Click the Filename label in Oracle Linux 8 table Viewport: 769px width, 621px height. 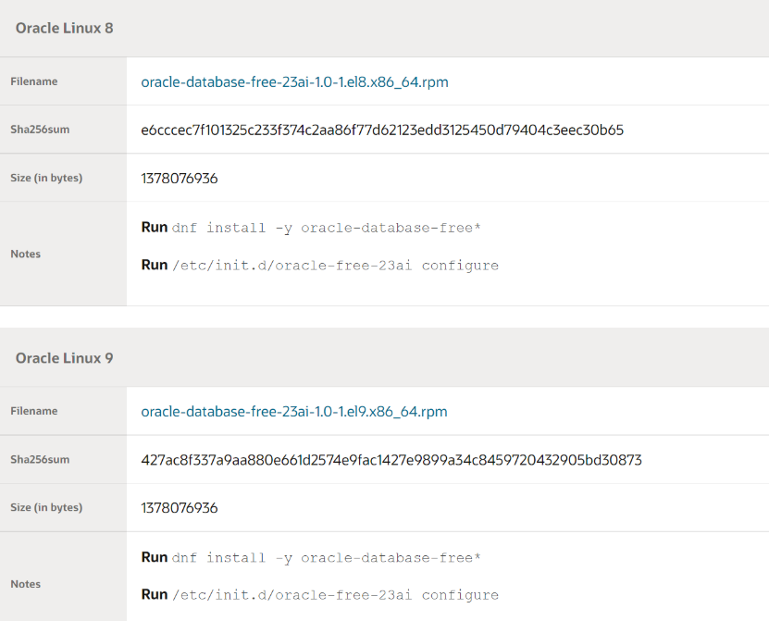click(34, 82)
